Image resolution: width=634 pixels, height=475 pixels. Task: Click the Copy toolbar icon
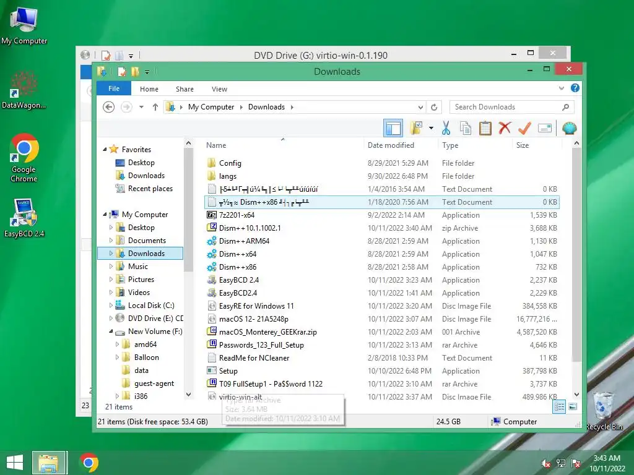pyautogui.click(x=466, y=129)
